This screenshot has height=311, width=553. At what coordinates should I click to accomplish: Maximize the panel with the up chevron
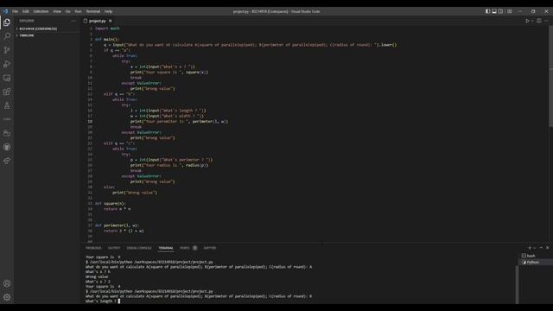coord(541,248)
